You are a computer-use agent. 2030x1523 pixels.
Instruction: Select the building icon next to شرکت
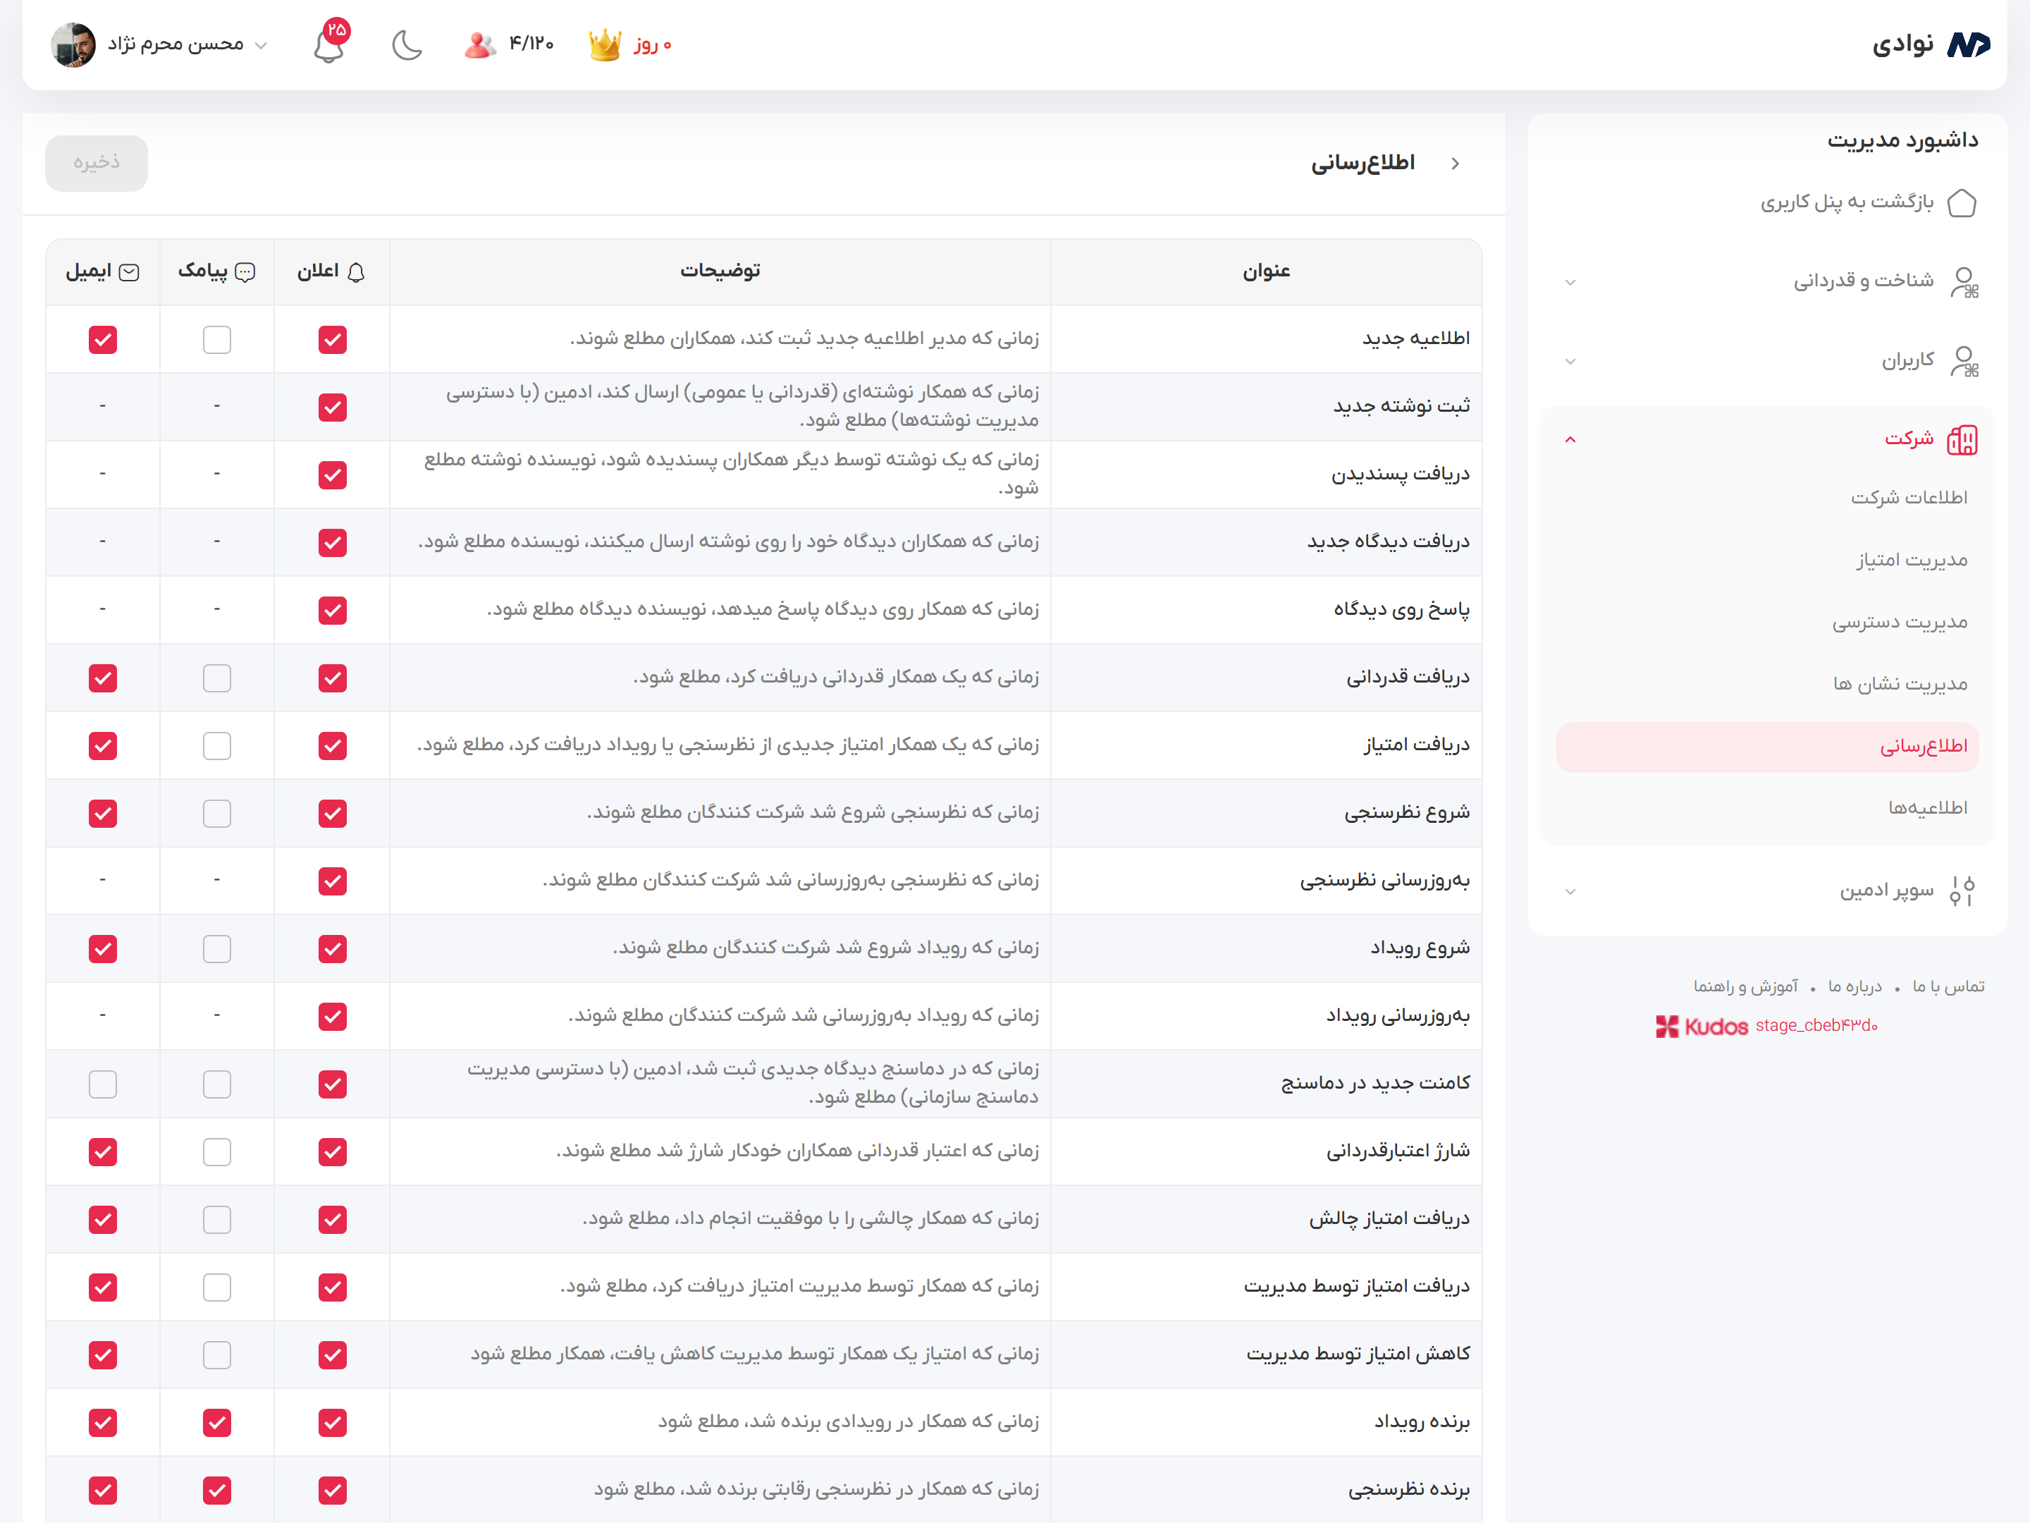(1965, 439)
